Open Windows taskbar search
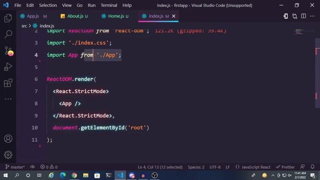The height and width of the screenshot is (180, 320). click(17, 175)
